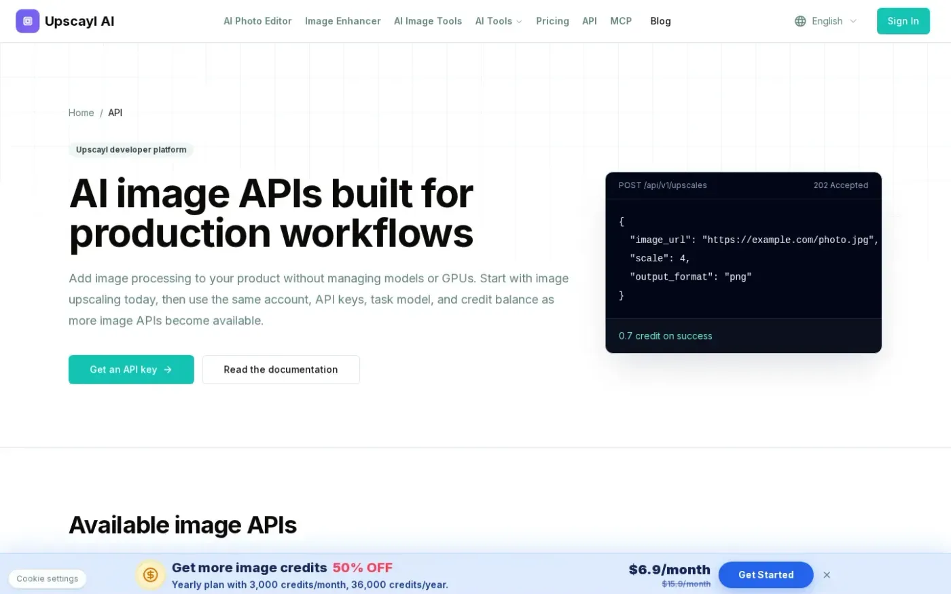The image size is (951, 594).
Task: Open the Image Enhancer menu item
Action: pyautogui.click(x=343, y=21)
